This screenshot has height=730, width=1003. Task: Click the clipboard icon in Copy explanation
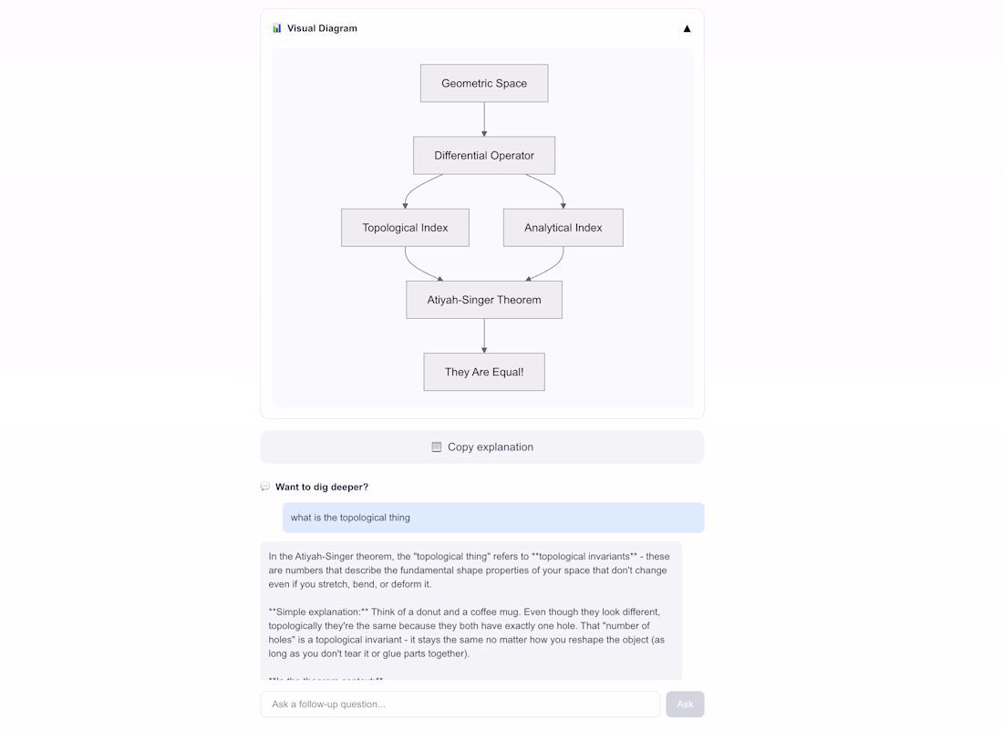[x=437, y=447]
